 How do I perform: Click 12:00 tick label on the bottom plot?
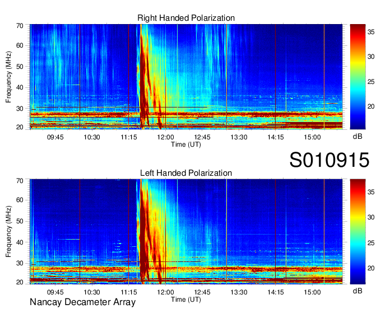tap(165, 292)
